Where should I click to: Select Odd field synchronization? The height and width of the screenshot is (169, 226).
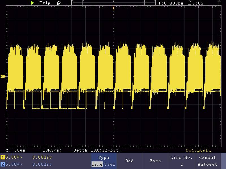[129, 161]
